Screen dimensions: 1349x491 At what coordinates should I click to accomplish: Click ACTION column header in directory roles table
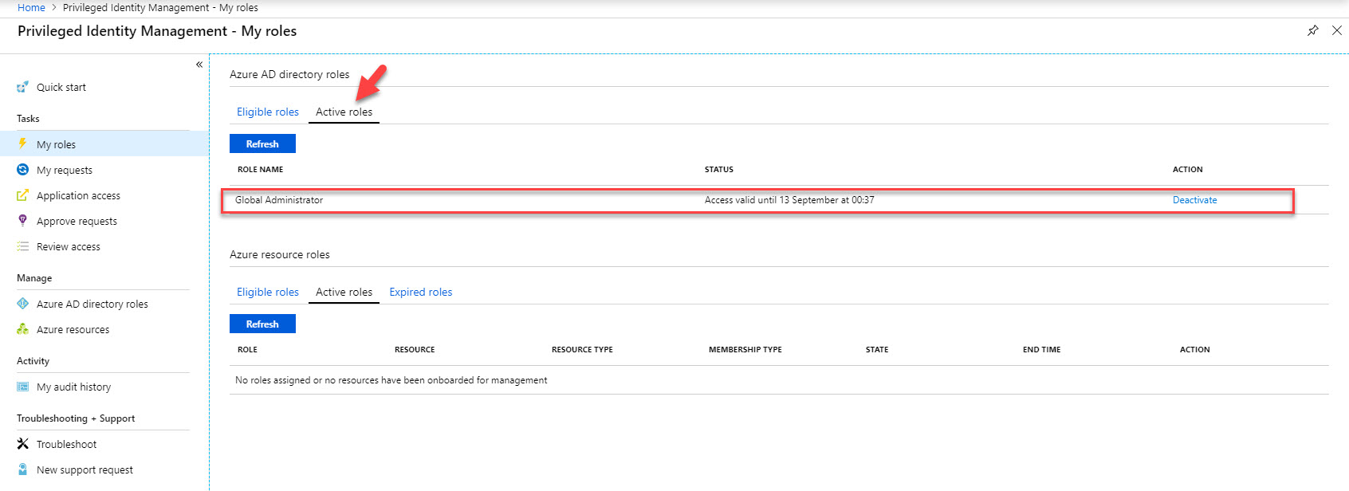tap(1188, 169)
